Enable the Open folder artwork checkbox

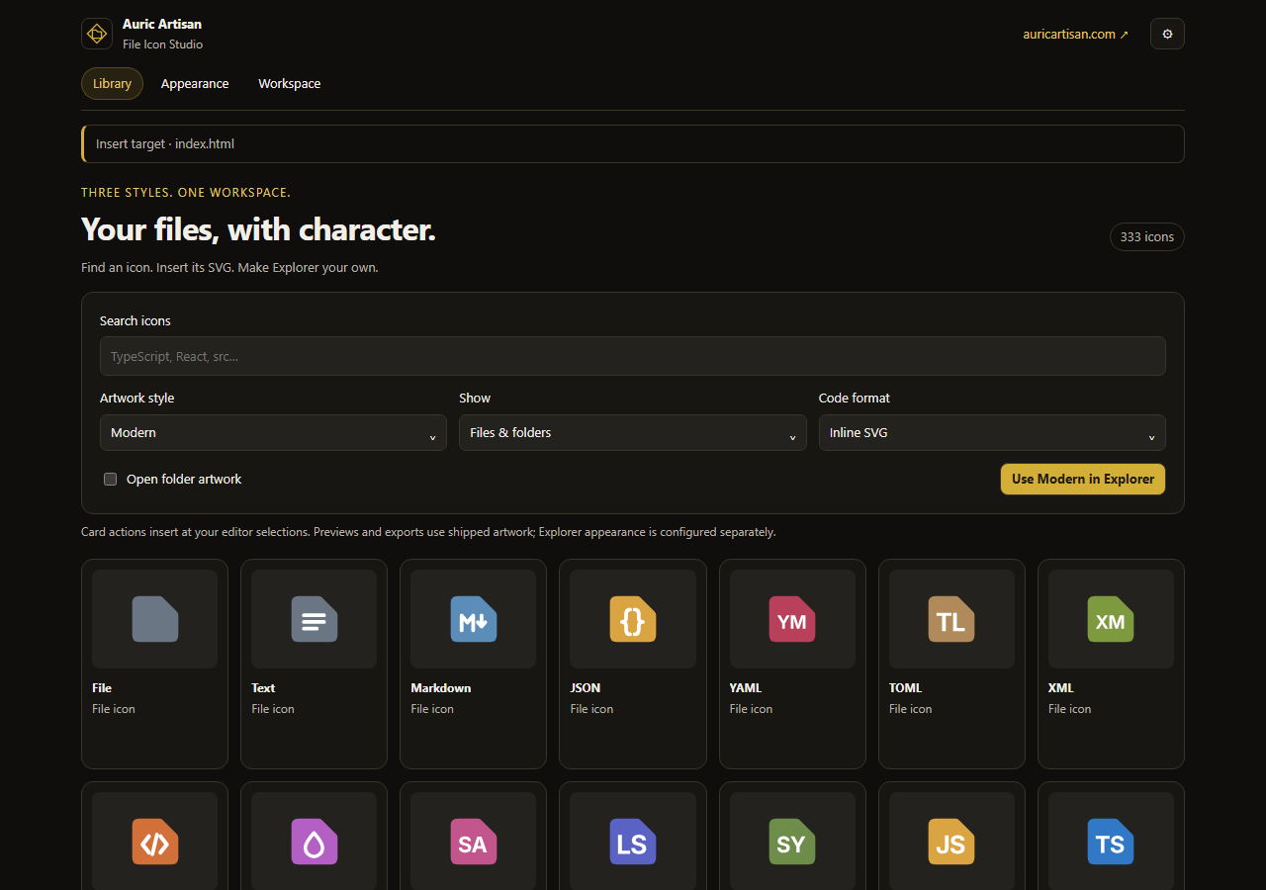(x=111, y=480)
